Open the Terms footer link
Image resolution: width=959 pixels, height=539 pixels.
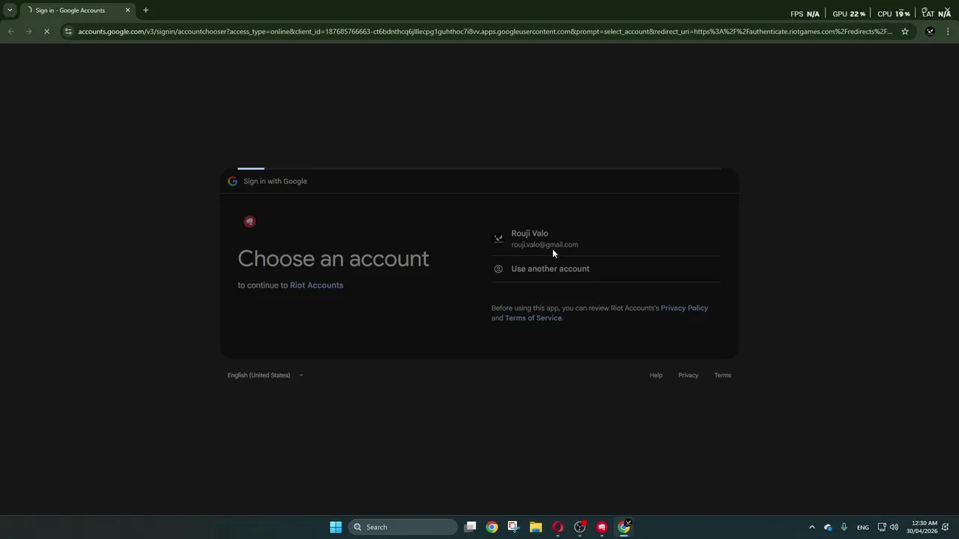pyautogui.click(x=722, y=375)
